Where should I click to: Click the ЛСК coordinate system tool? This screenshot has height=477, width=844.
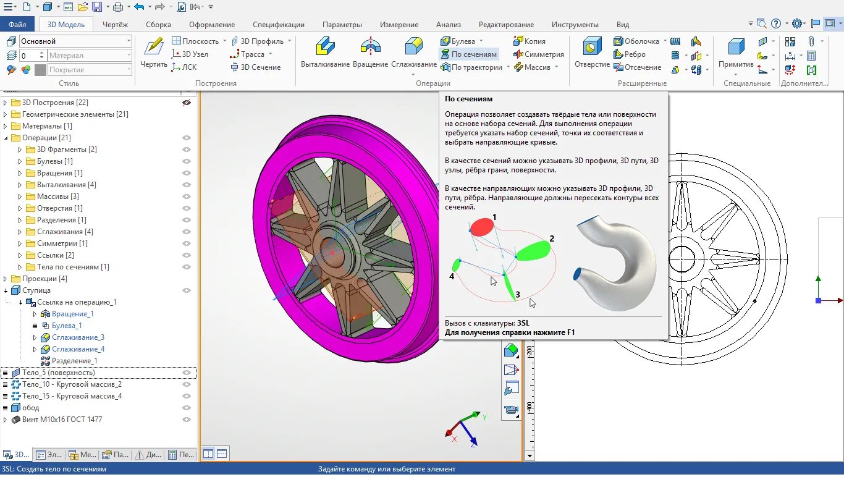pos(184,67)
